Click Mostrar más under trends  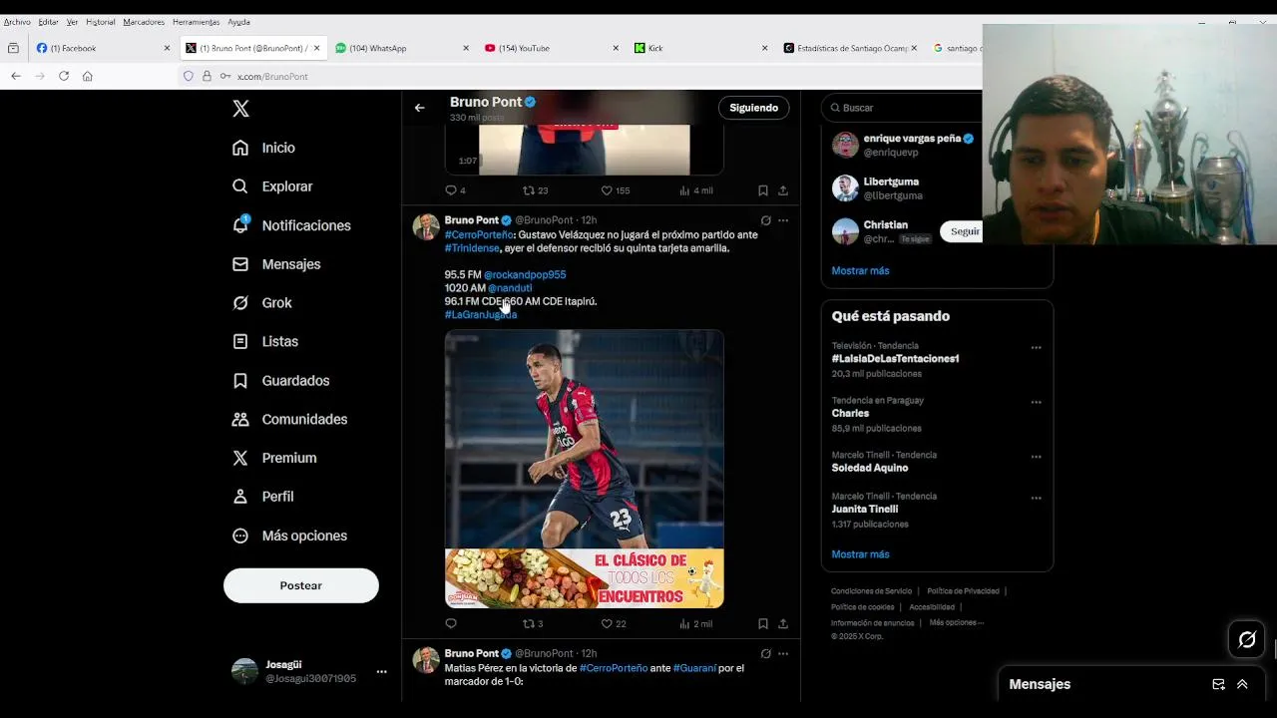(x=860, y=553)
